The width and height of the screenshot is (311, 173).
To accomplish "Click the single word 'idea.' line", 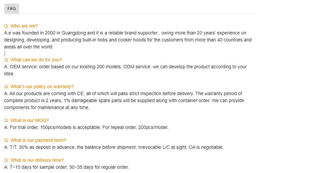I will pyautogui.click(x=9, y=74).
